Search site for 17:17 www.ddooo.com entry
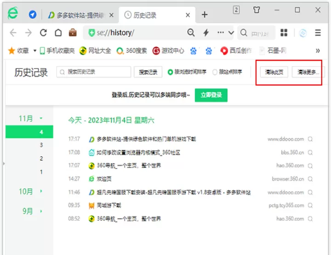This screenshot has width=331, height=255. [x=310, y=139]
